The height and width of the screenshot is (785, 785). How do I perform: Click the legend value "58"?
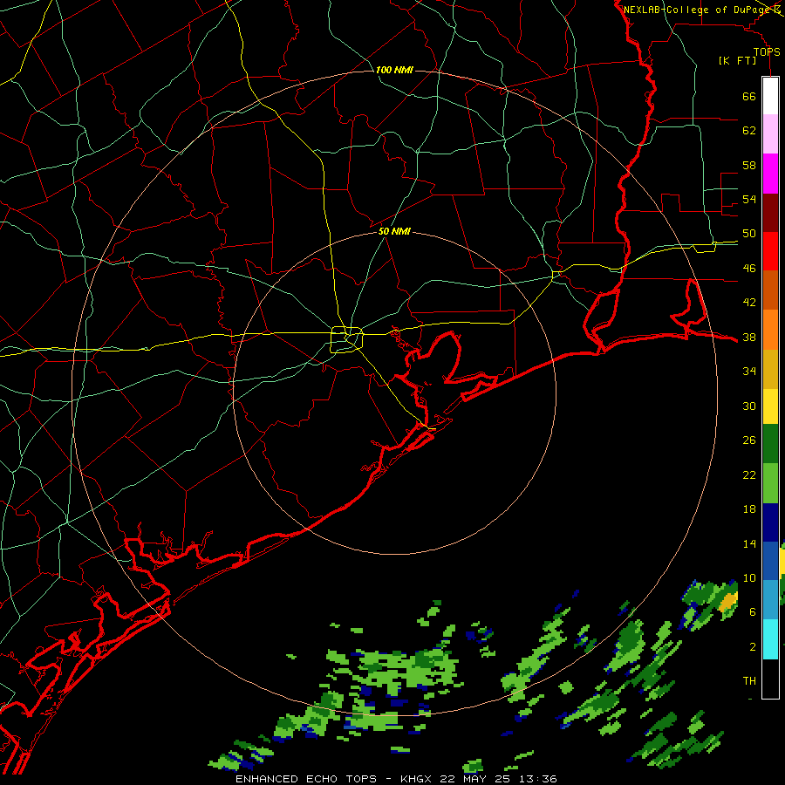[749, 165]
